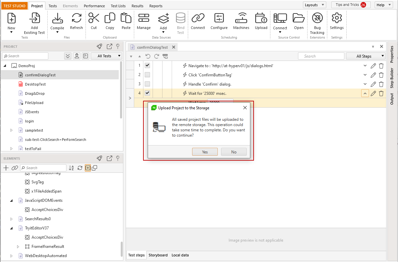Viewport: 398px width, 262px height.
Task: Expand the SearchResults0 node
Action: tap(12, 219)
